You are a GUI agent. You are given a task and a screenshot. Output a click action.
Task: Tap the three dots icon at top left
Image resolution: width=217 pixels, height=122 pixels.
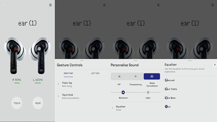pyautogui.click(x=4, y=5)
